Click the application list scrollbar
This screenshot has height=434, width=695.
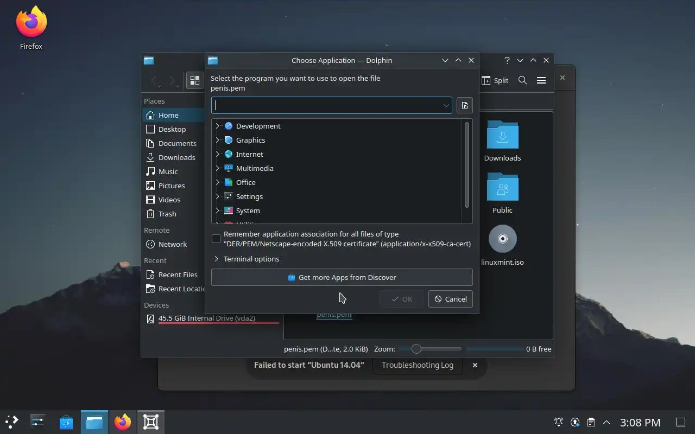467,164
